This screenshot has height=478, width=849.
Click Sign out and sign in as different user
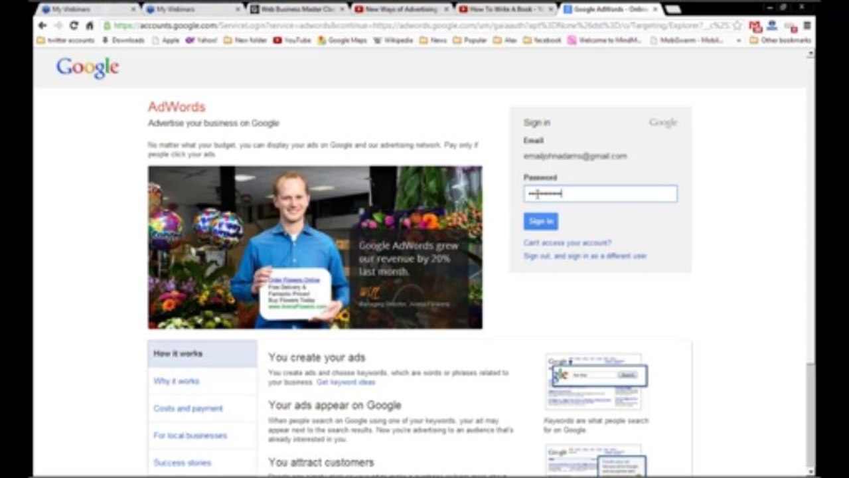pyautogui.click(x=585, y=256)
